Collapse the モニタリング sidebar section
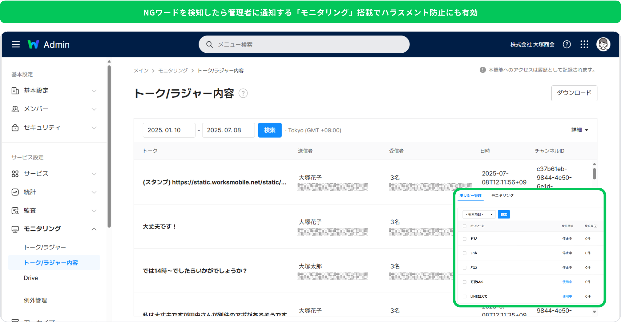The image size is (621, 322). pyautogui.click(x=94, y=229)
